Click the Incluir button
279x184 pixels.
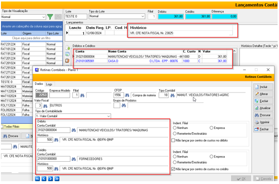pyautogui.click(x=263, y=87)
